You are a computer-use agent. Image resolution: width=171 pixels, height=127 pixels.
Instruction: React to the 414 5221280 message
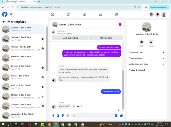pos(74,107)
